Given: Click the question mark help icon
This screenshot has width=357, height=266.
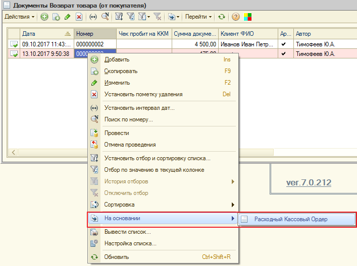Looking at the screenshot, I should tap(236, 17).
